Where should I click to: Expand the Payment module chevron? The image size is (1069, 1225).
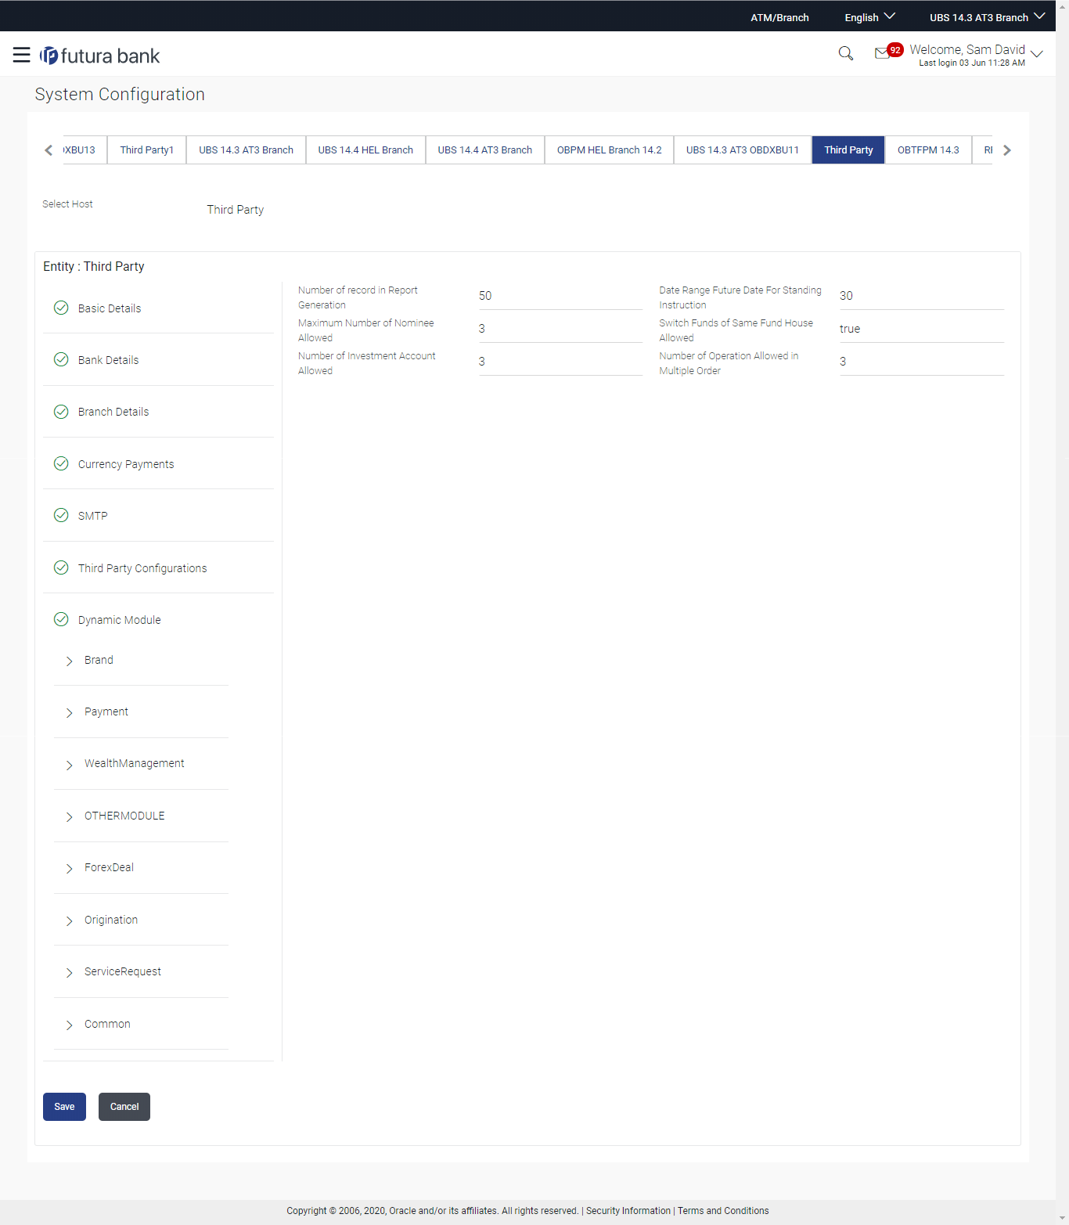(x=69, y=712)
